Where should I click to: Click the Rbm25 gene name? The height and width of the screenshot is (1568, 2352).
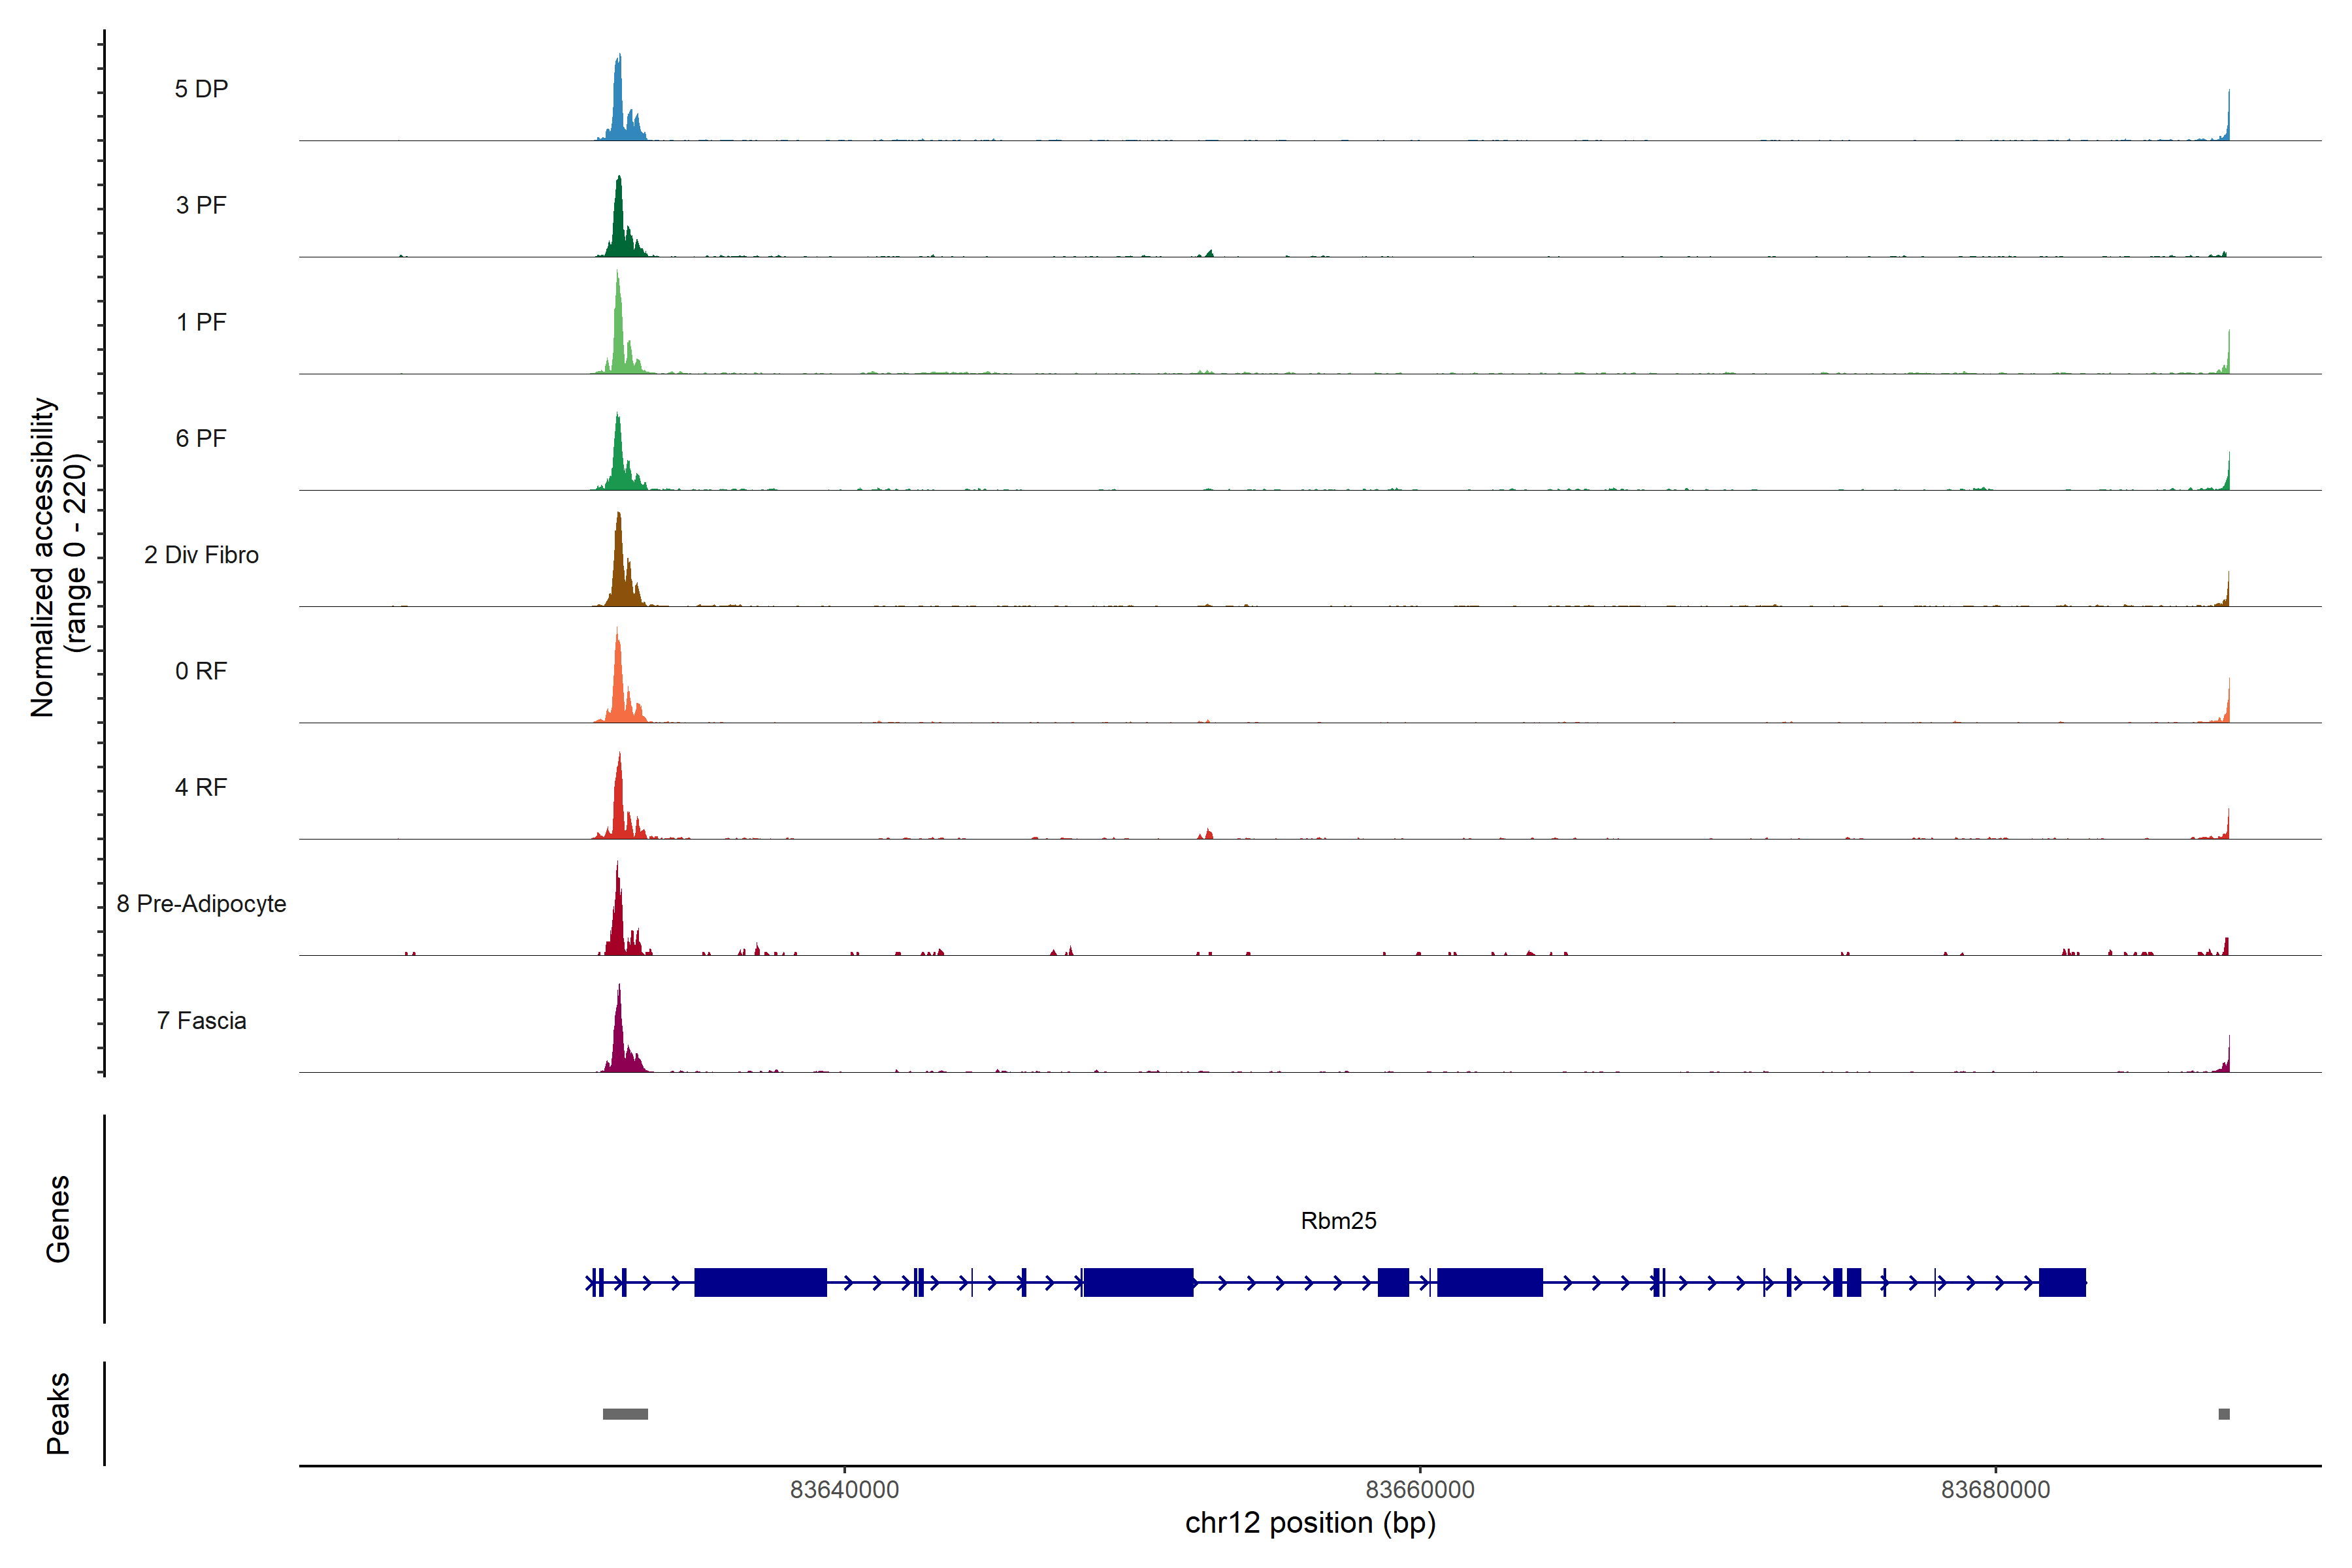coord(1338,1221)
